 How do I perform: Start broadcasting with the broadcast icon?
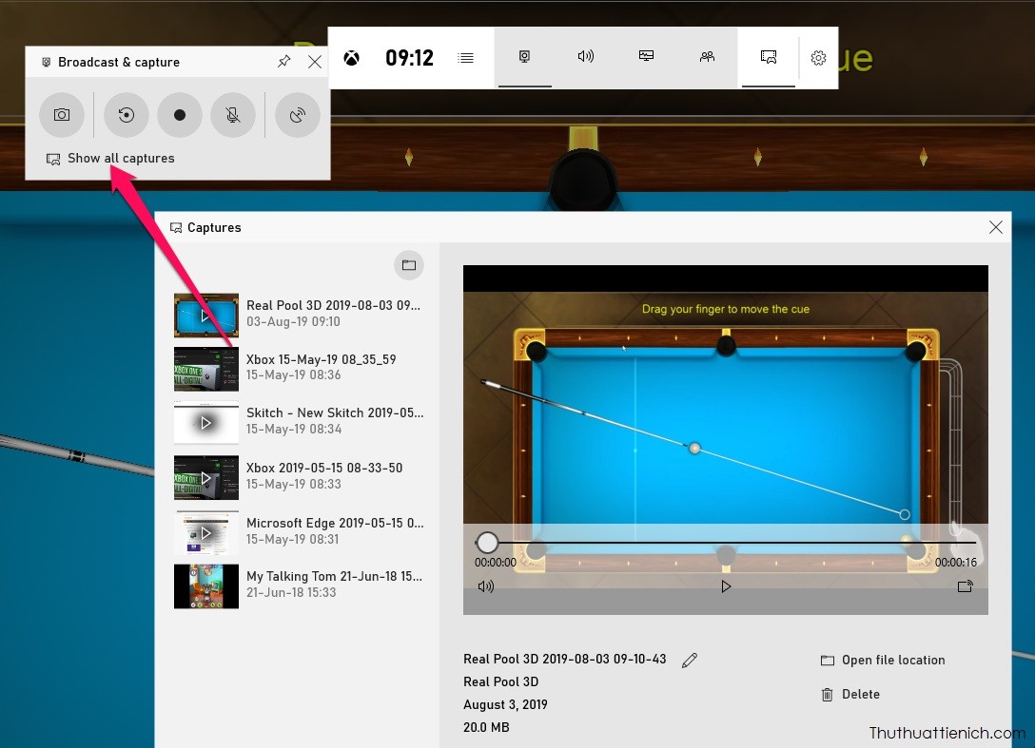click(x=298, y=115)
